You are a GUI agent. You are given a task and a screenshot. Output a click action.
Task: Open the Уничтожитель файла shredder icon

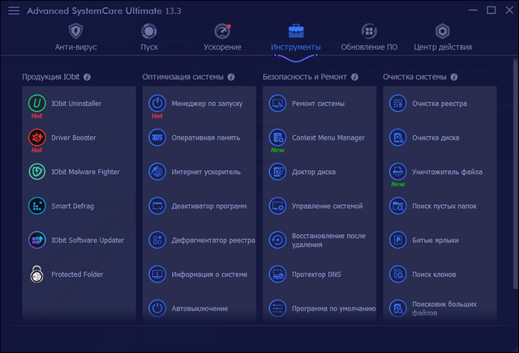pyautogui.click(x=397, y=172)
